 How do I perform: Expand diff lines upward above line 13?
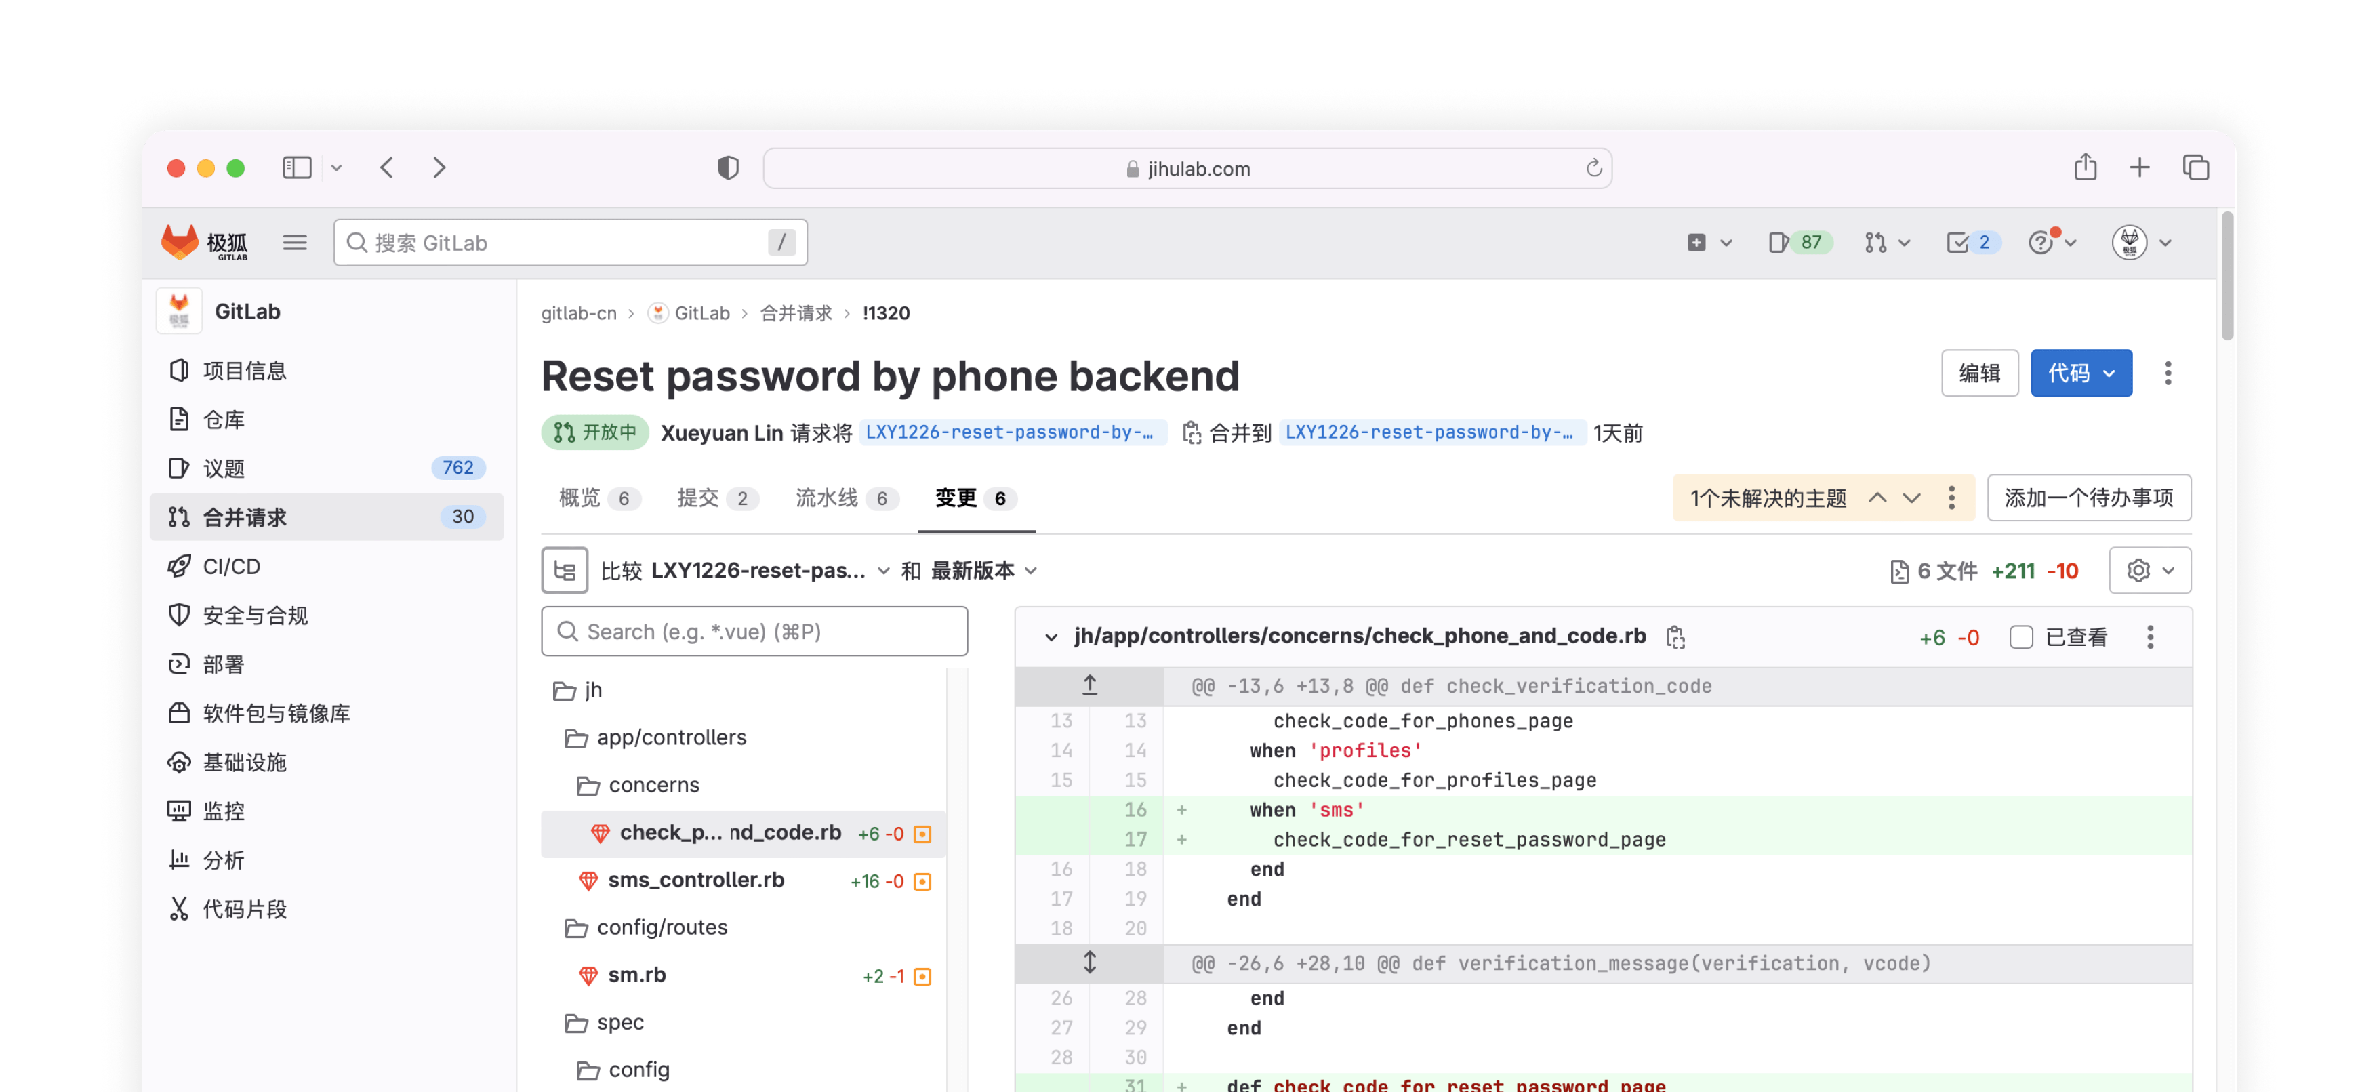1089,685
